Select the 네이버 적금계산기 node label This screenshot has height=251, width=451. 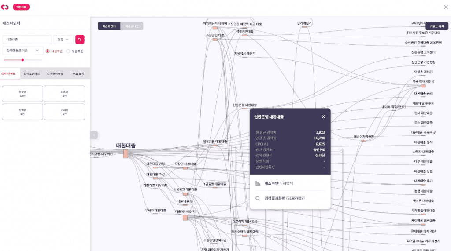(x=393, y=107)
